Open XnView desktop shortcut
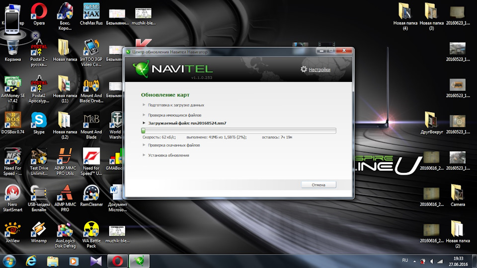The height and width of the screenshot is (268, 477). tap(13, 232)
